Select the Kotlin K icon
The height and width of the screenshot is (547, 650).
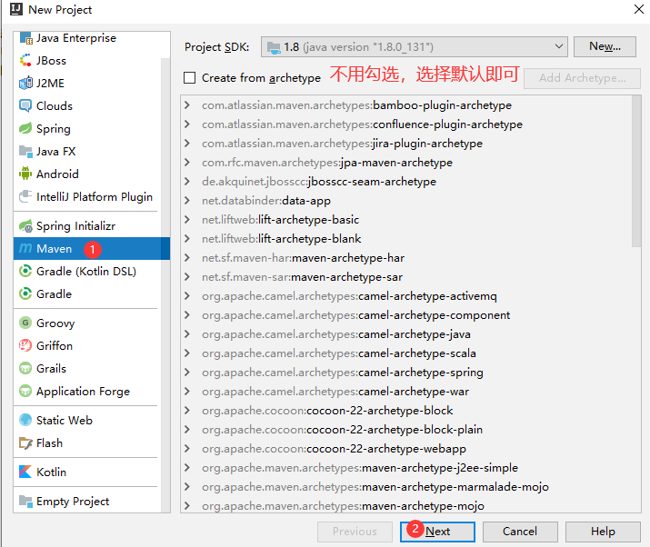(x=25, y=472)
